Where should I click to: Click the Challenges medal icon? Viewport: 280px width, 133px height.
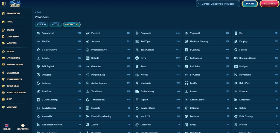click(3, 73)
